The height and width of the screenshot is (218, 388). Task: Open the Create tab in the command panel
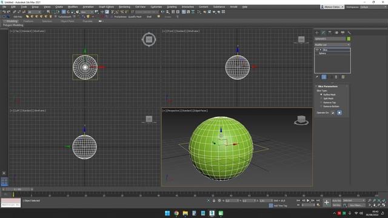316,33
